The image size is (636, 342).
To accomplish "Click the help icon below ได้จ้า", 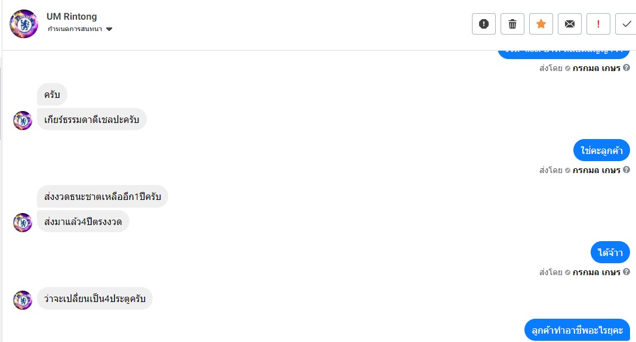I will click(626, 272).
